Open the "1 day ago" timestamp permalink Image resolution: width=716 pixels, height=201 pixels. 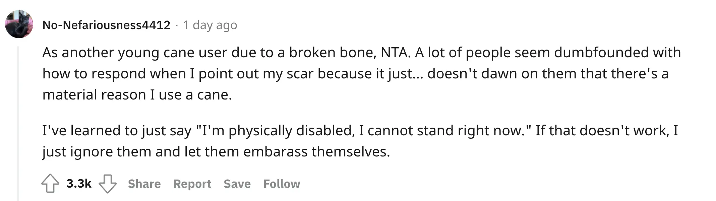coord(210,25)
